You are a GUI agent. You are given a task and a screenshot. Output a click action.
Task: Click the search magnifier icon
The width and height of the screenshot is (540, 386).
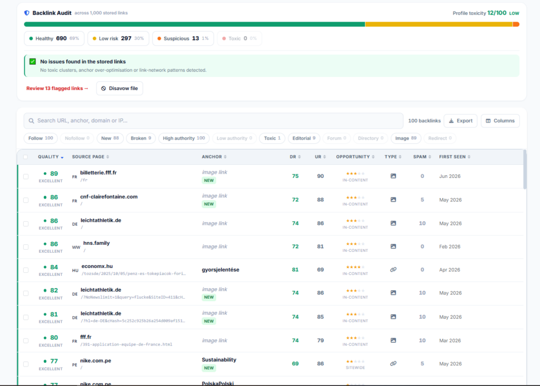point(31,121)
